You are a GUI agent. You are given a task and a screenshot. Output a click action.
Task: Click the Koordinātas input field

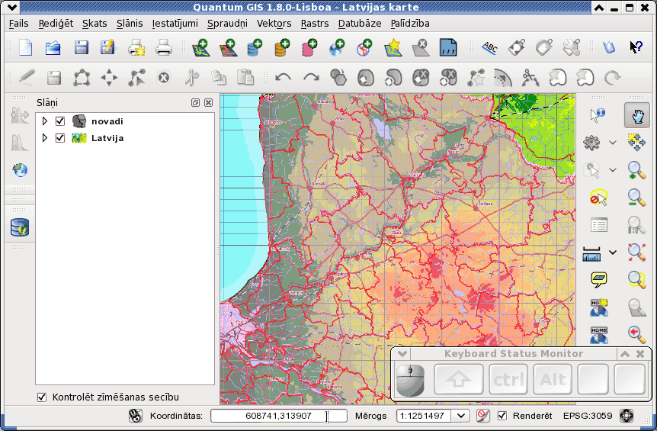tap(279, 416)
